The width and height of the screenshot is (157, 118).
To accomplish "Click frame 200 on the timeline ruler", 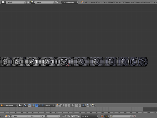I will (114, 112).
